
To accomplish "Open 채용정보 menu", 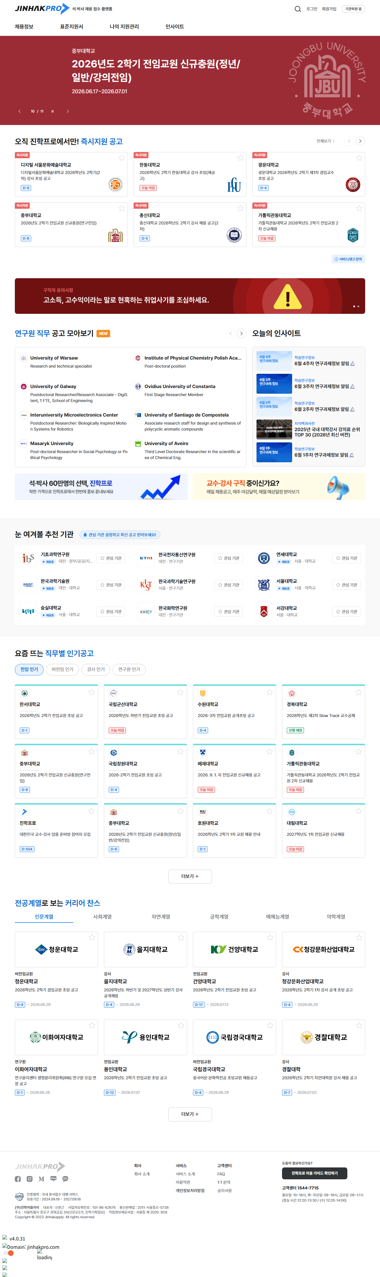I will click(24, 27).
